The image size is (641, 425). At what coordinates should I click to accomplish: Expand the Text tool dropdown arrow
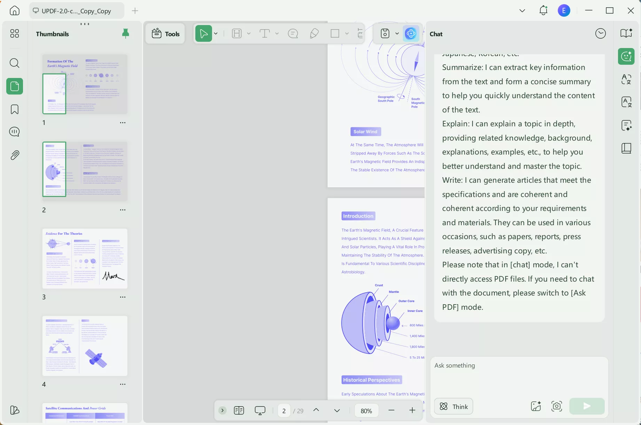[x=277, y=34]
